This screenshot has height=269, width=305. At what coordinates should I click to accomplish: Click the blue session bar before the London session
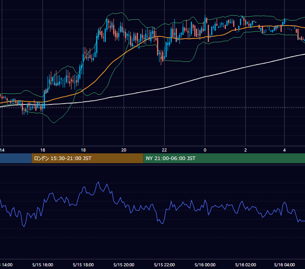(x=16, y=158)
